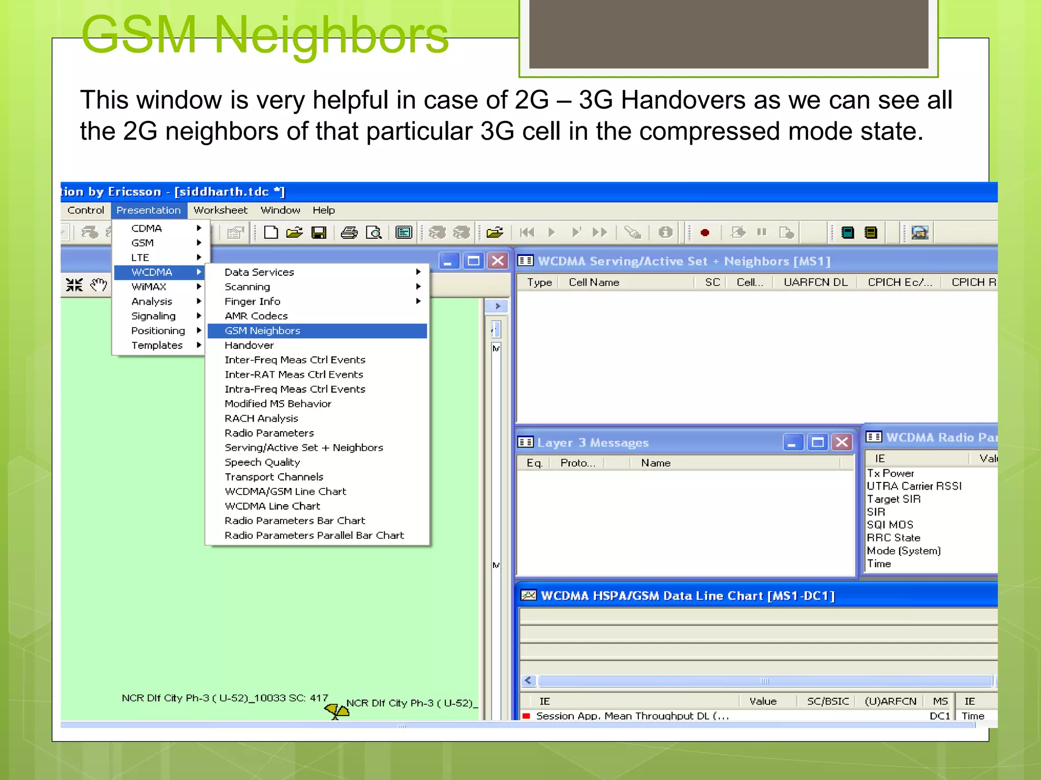The width and height of the screenshot is (1041, 780).
Task: Click the yellow device toolbar icon
Action: tap(871, 233)
